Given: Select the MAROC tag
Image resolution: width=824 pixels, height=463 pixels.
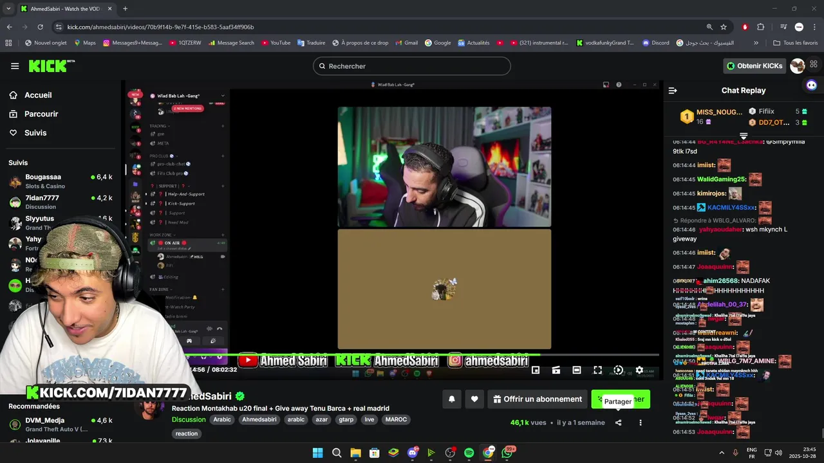Looking at the screenshot, I should tap(396, 419).
